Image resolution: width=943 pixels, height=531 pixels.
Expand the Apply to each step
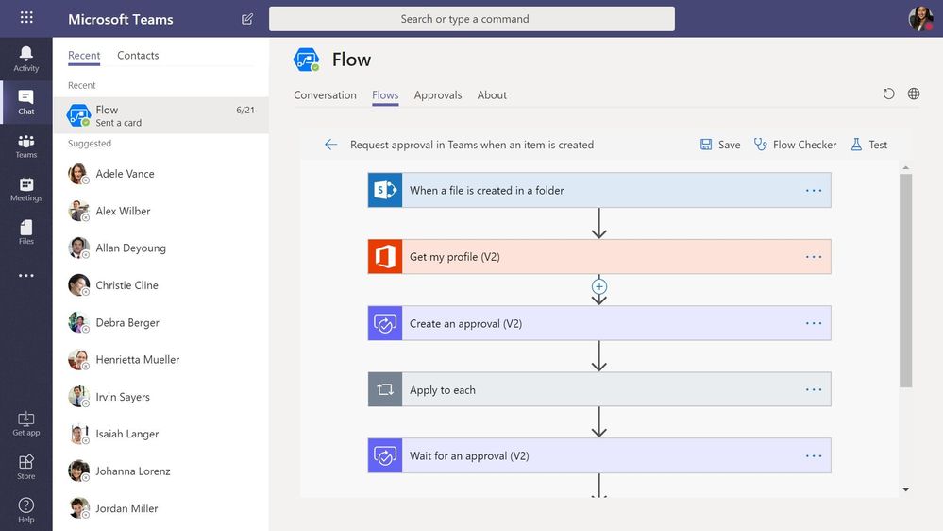599,389
